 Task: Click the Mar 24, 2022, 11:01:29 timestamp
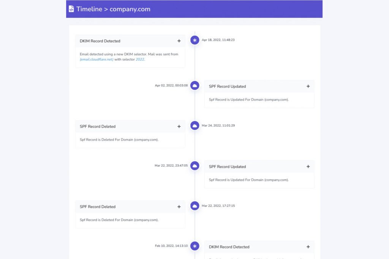218,126
